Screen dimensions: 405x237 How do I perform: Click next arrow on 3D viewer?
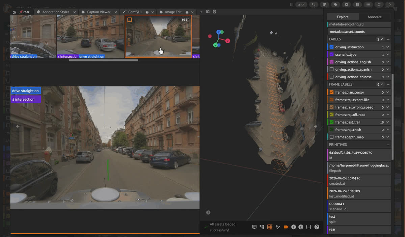(x=316, y=126)
